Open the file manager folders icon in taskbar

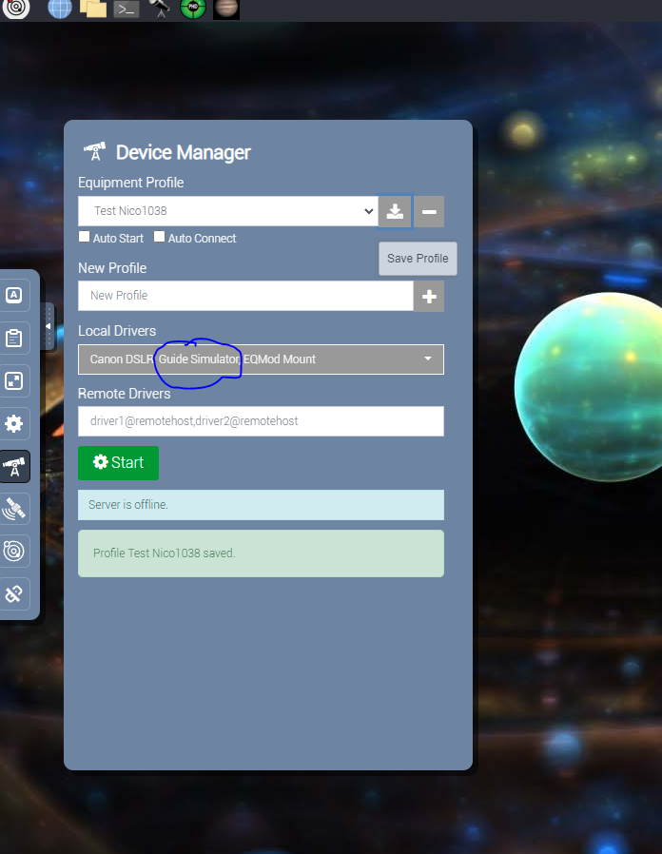(x=93, y=9)
